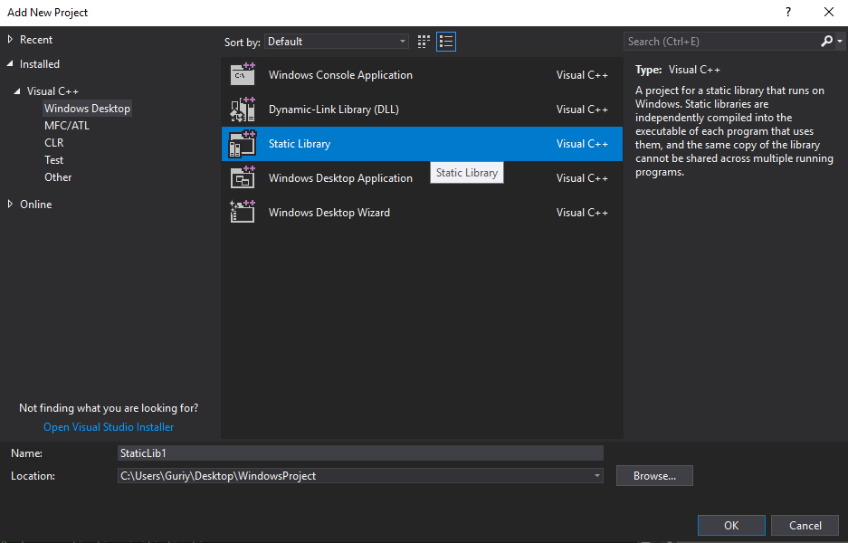This screenshot has width=848, height=543.
Task: Click the Dynamic-Link Library template icon
Action: (x=243, y=110)
